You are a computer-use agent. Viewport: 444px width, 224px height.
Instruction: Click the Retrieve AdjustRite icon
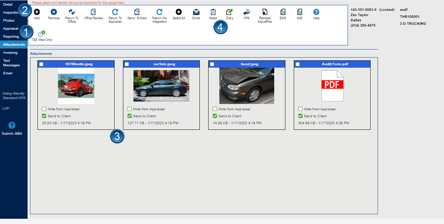coord(264,12)
